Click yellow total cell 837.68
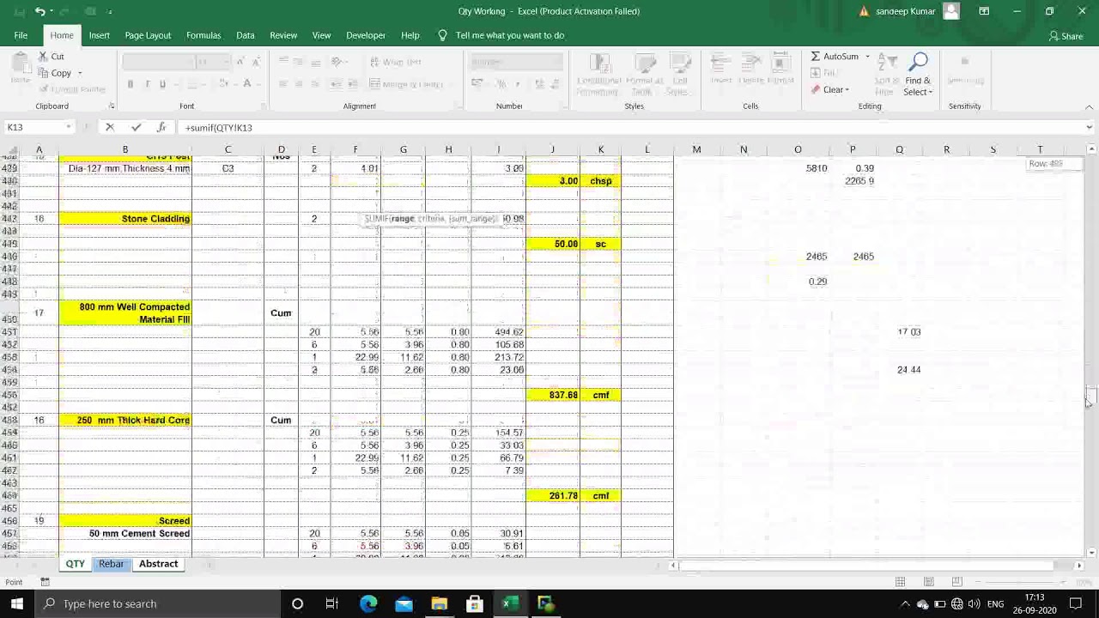Viewport: 1099px width, 618px height. (552, 395)
